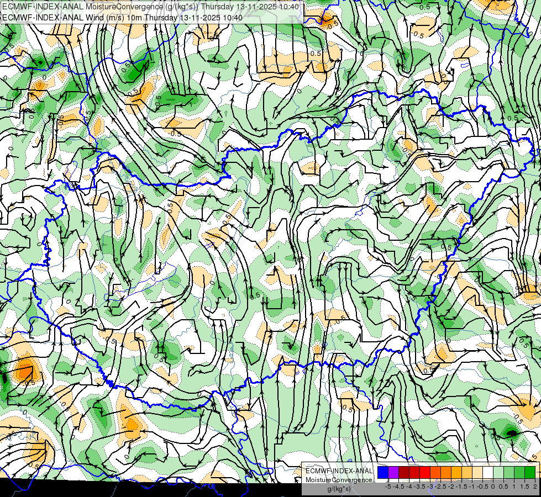This screenshot has height=497, width=541.
Task: Select the white legend swatch from -0.5 to 0
Action: (488, 473)
